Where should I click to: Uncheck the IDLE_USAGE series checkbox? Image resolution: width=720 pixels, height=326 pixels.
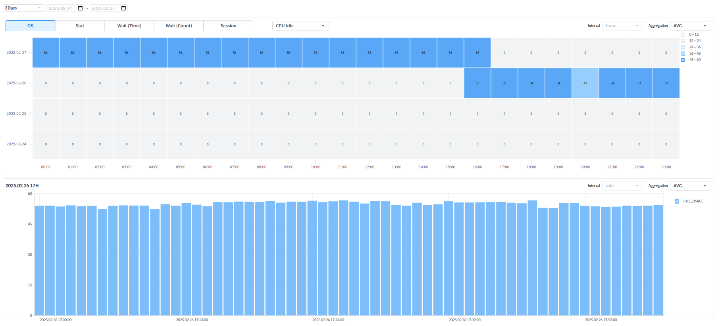pos(677,201)
